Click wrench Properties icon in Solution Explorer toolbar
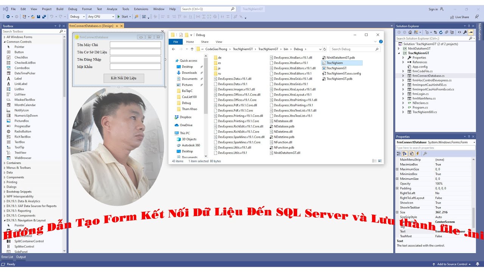484x272 pixels. pyautogui.click(x=465, y=32)
